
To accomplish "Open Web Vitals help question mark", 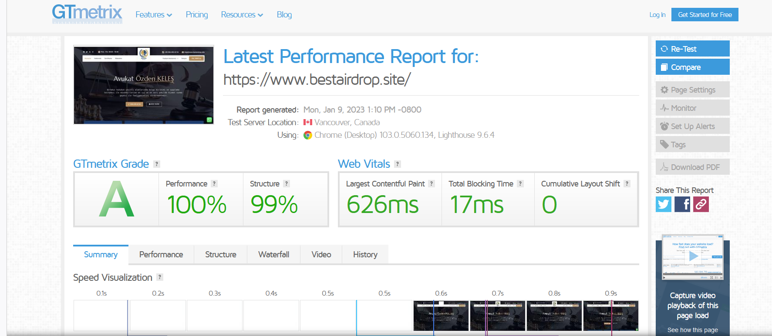I will coord(398,164).
